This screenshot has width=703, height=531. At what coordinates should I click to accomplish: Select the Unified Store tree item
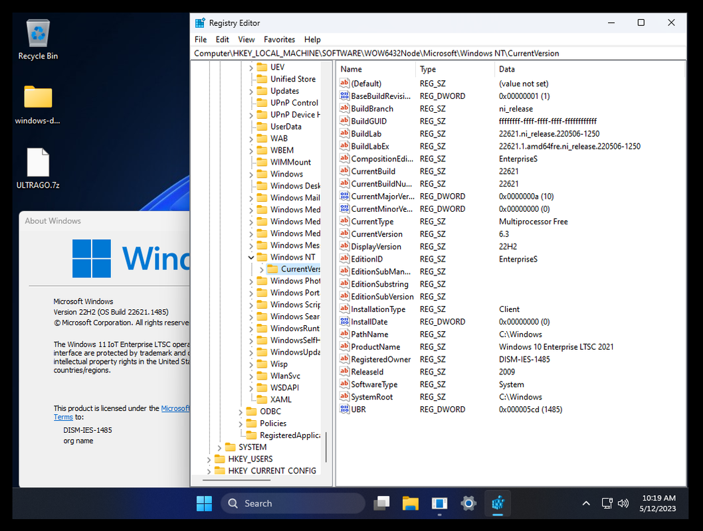click(293, 79)
